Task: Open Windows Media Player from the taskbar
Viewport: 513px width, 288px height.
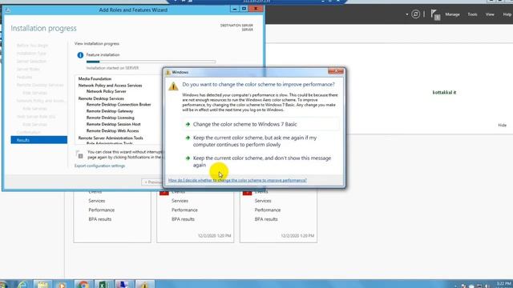Action: pyautogui.click(x=63, y=285)
